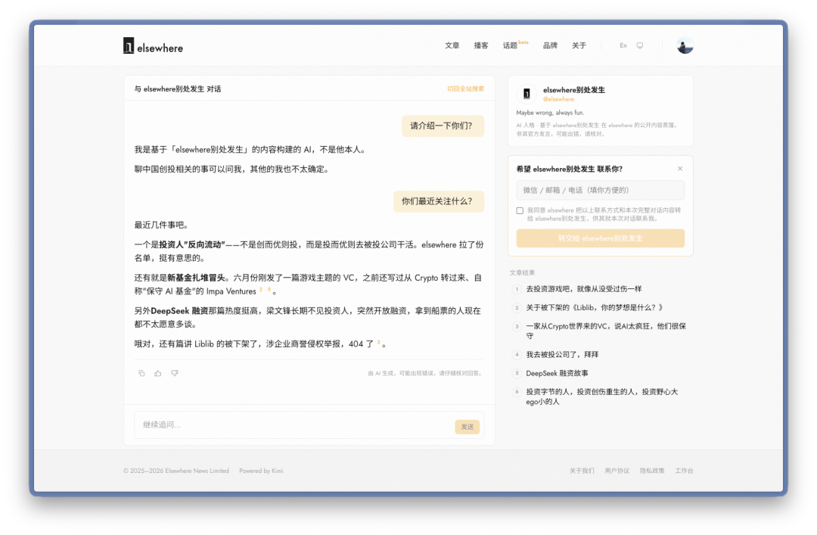Click the 微信/邮箱/电话 contact input

pyautogui.click(x=600, y=191)
